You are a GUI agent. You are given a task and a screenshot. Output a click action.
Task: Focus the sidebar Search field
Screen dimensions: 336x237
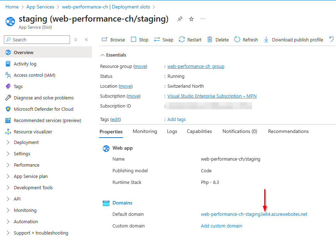[37, 40]
